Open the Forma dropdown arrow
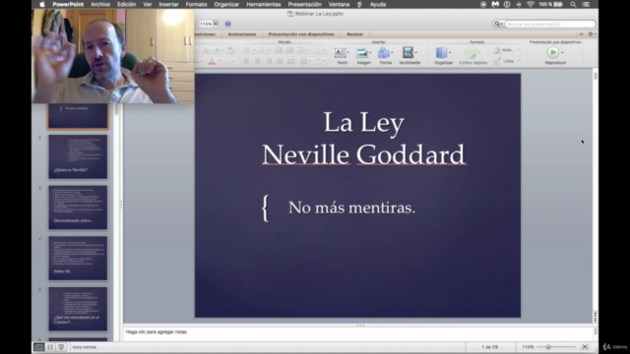The image size is (630, 354). [x=392, y=52]
